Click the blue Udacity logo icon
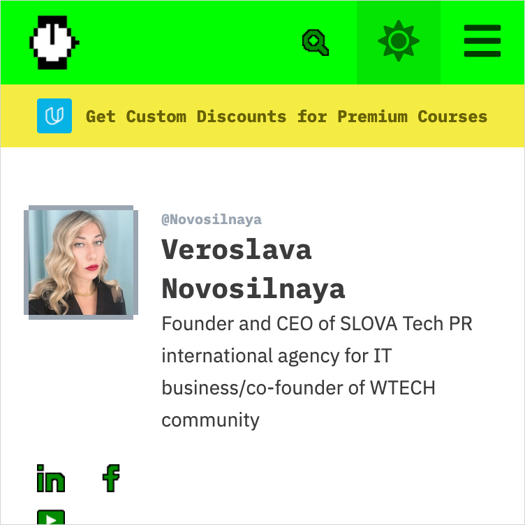The height and width of the screenshot is (525, 525). click(x=54, y=116)
